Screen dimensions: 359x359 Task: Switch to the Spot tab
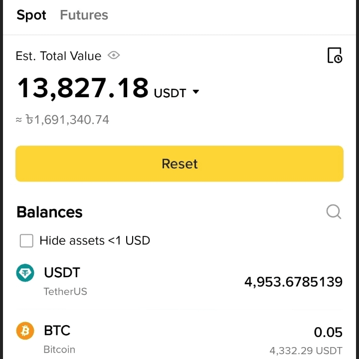tap(31, 15)
